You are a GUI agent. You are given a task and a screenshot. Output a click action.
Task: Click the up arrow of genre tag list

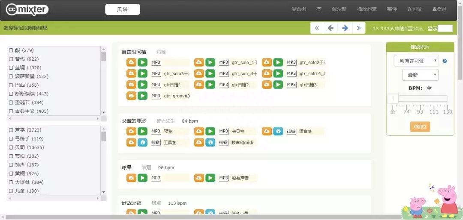coord(103,49)
